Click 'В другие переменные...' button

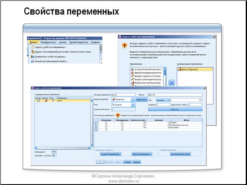click(x=142, y=154)
